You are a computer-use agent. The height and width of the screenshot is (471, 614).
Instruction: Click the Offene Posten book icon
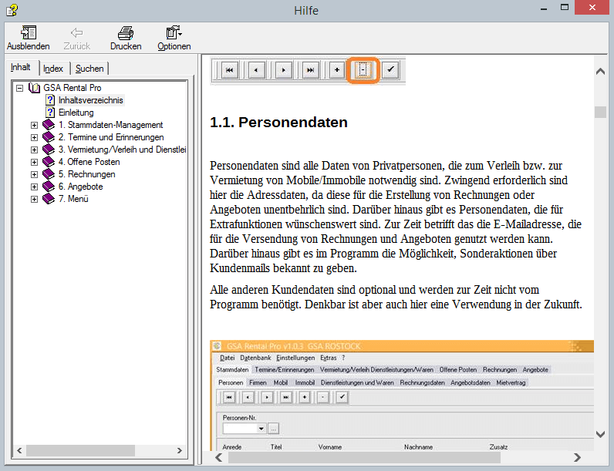(49, 162)
